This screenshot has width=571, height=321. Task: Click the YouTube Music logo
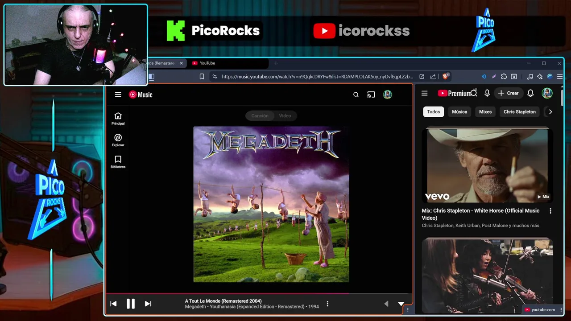coord(141,95)
